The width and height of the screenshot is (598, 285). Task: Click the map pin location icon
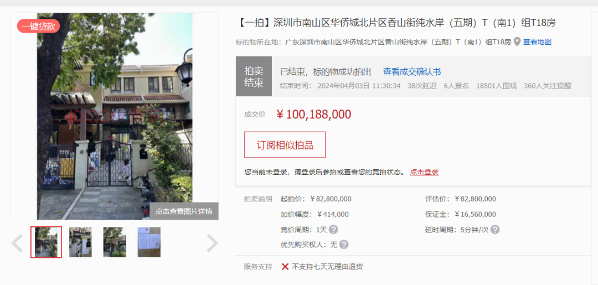(x=517, y=42)
